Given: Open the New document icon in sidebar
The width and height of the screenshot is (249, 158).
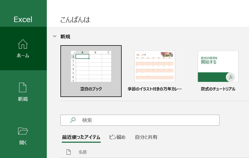Looking at the screenshot, I should [x=23, y=88].
